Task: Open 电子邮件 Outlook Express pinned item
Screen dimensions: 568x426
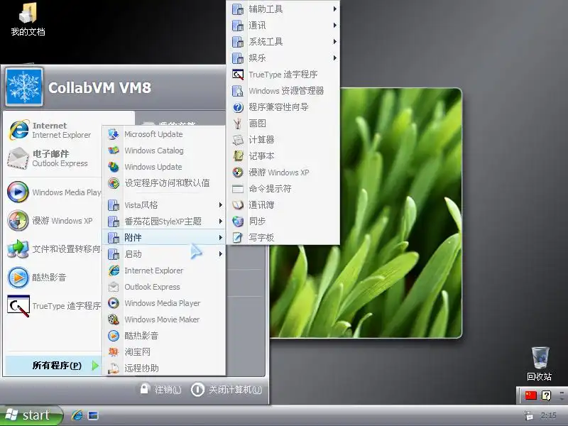Action: tap(53, 158)
